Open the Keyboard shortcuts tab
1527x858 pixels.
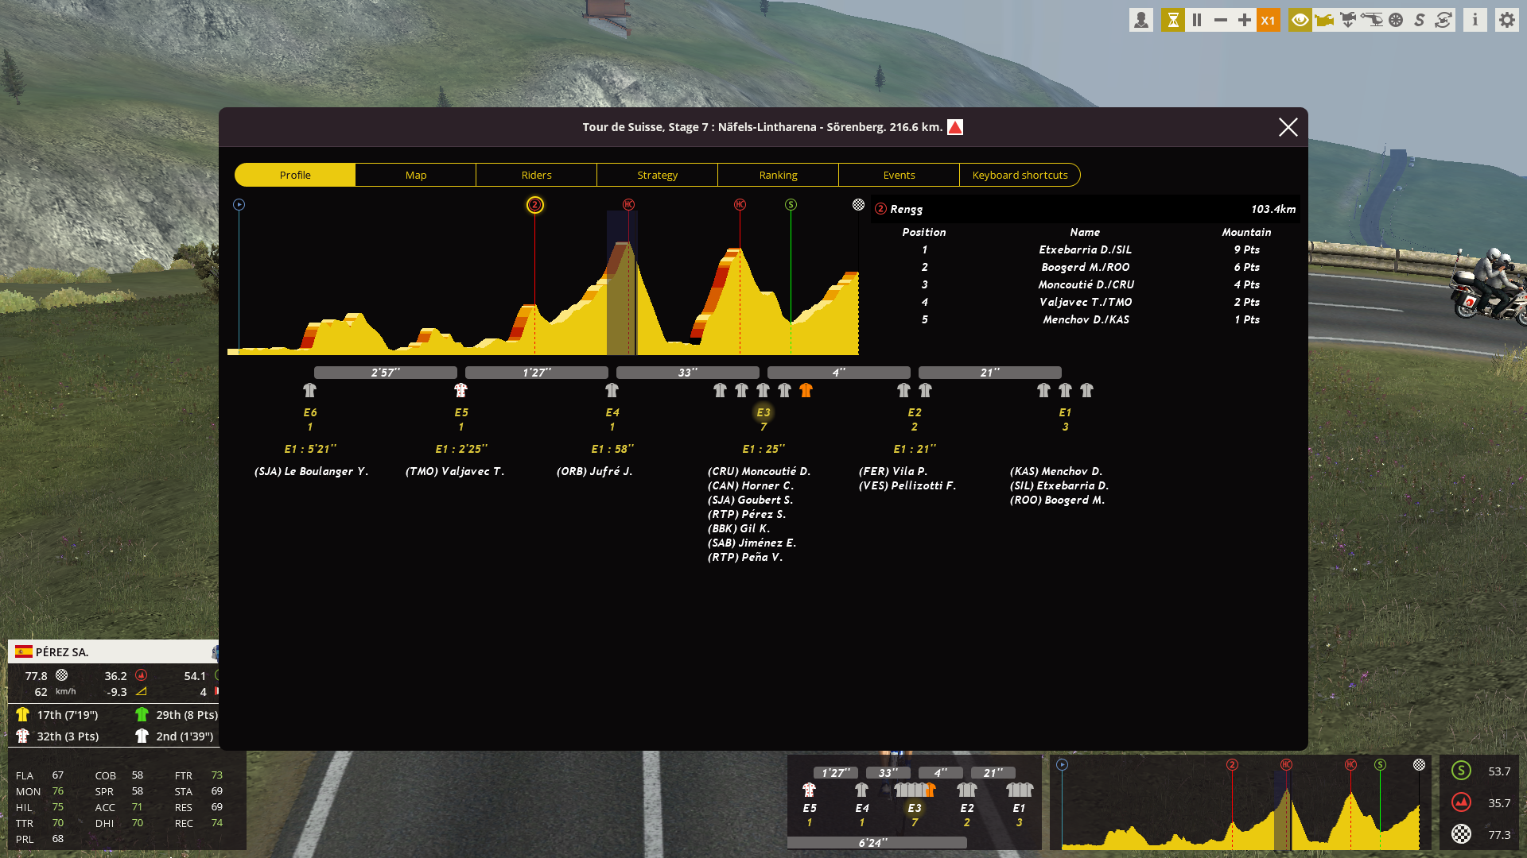[1020, 175]
